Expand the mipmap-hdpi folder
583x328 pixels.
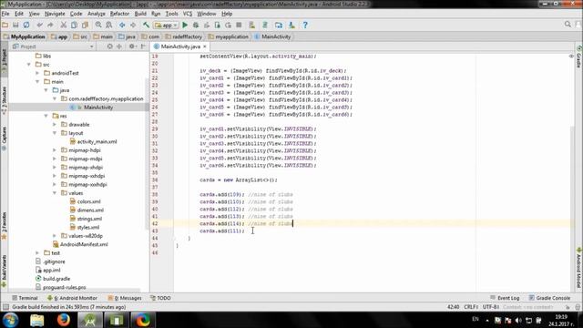pos(55,149)
